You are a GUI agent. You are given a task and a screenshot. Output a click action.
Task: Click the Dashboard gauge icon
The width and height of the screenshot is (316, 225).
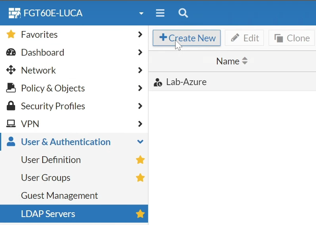11,52
